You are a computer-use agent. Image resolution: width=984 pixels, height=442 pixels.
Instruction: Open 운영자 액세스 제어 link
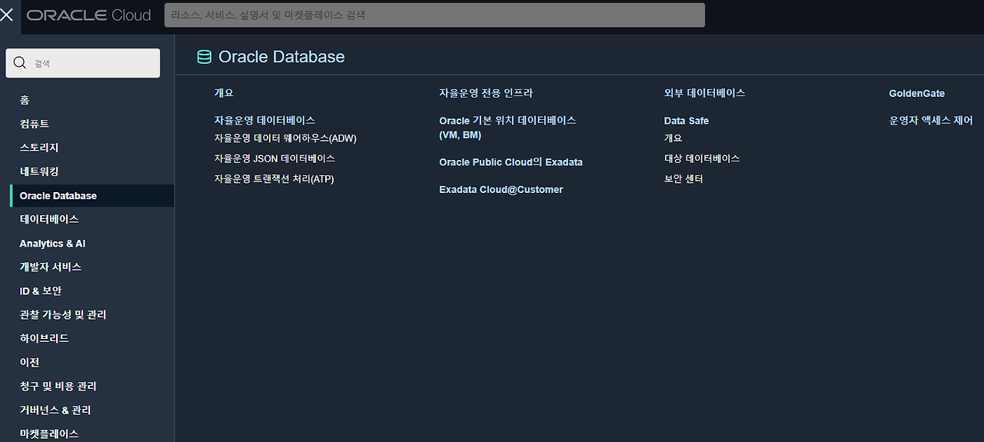pyautogui.click(x=931, y=121)
